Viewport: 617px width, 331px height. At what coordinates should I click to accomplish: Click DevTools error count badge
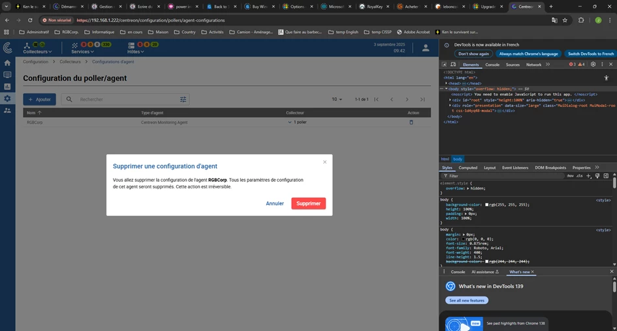[572, 65]
